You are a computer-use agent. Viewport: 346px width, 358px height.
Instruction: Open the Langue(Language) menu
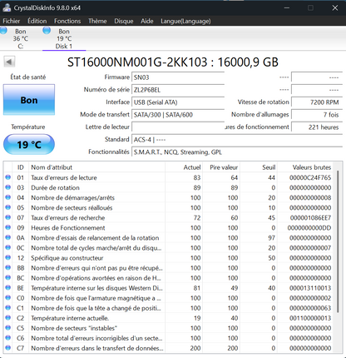[x=185, y=21]
